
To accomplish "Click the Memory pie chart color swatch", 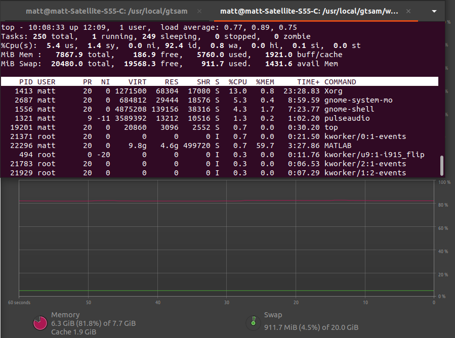I will (x=40, y=323).
